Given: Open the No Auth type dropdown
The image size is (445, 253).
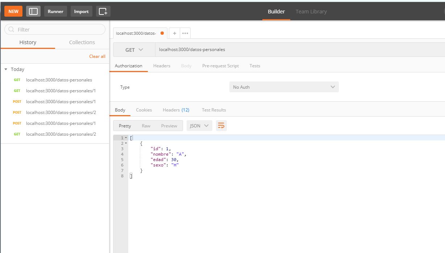Looking at the screenshot, I should coord(284,87).
